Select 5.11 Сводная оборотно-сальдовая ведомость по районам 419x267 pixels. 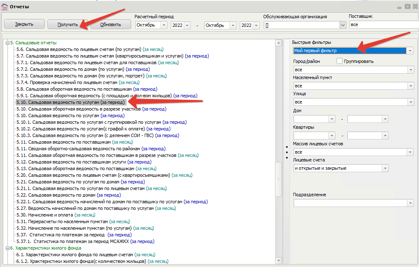(91, 149)
